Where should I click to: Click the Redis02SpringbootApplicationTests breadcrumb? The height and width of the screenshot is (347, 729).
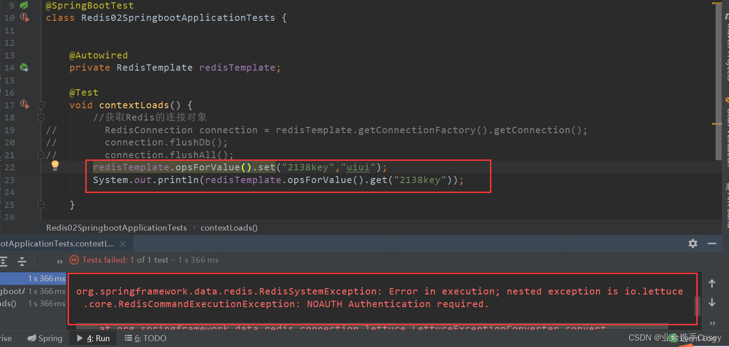[x=117, y=227]
